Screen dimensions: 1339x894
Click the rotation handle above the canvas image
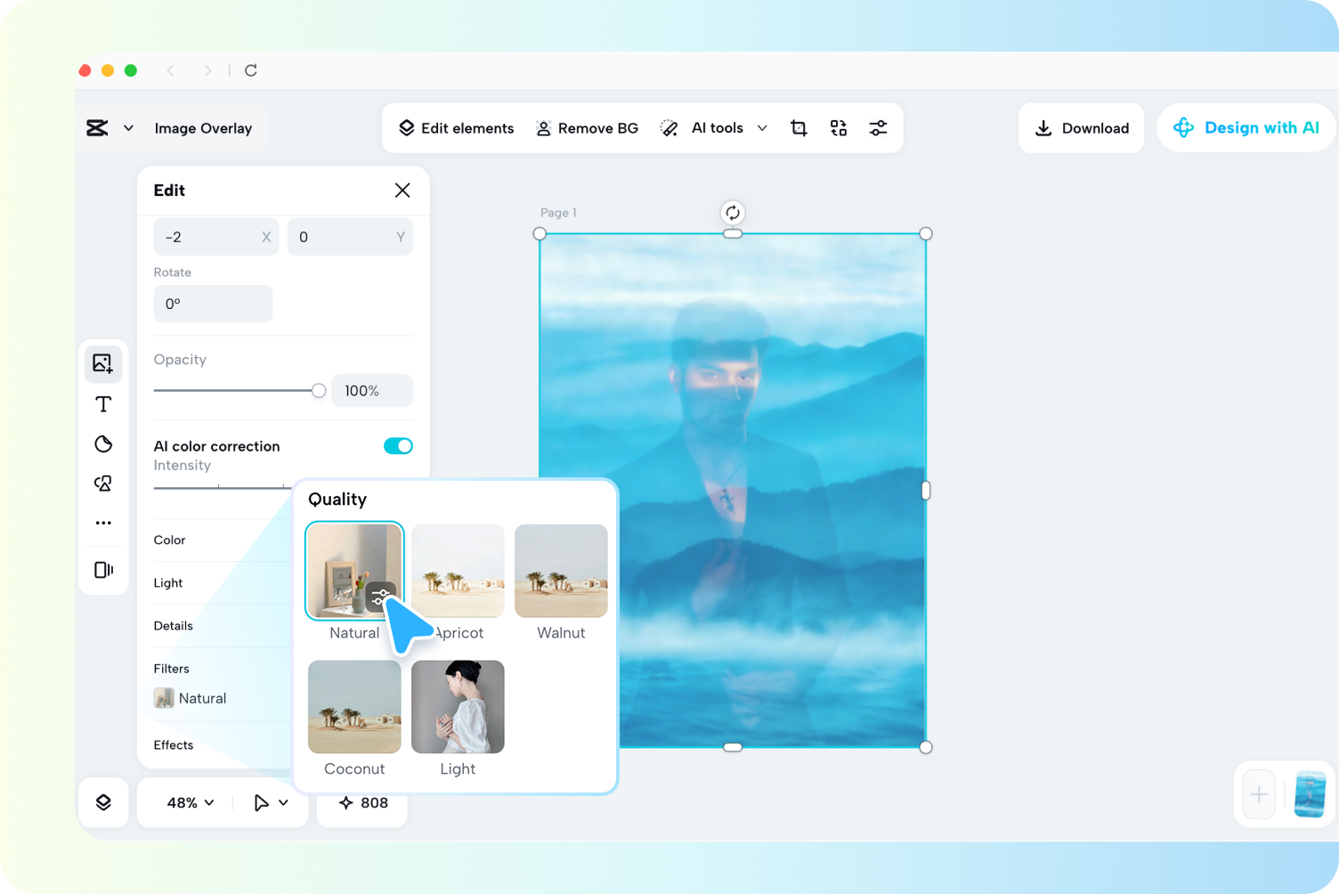[x=732, y=212]
